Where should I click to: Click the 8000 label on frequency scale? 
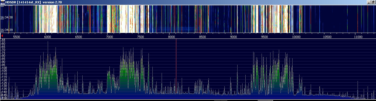click(172, 37)
